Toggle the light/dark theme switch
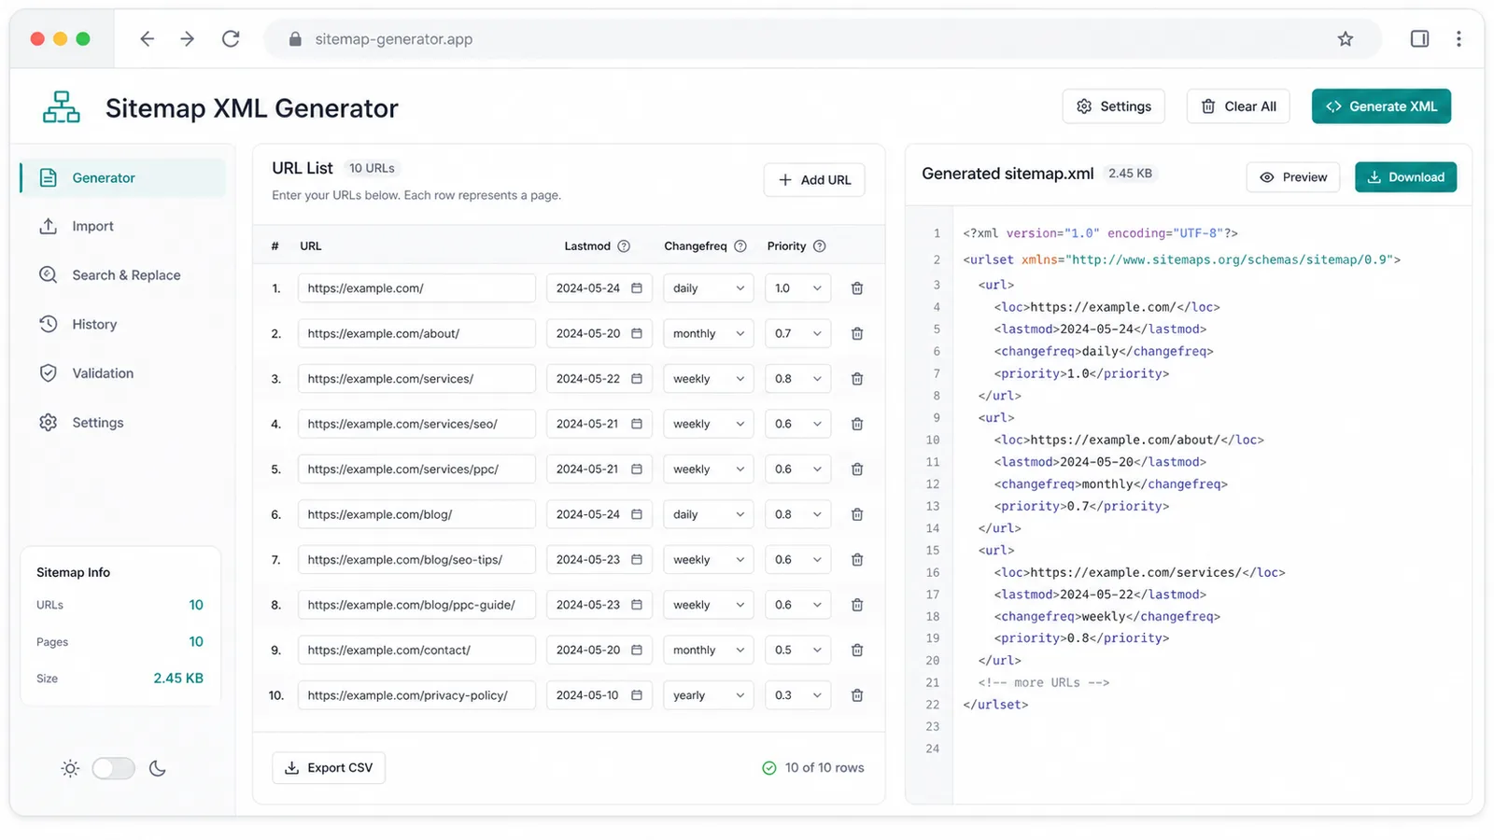Image resolution: width=1494 pixels, height=840 pixels. (113, 769)
